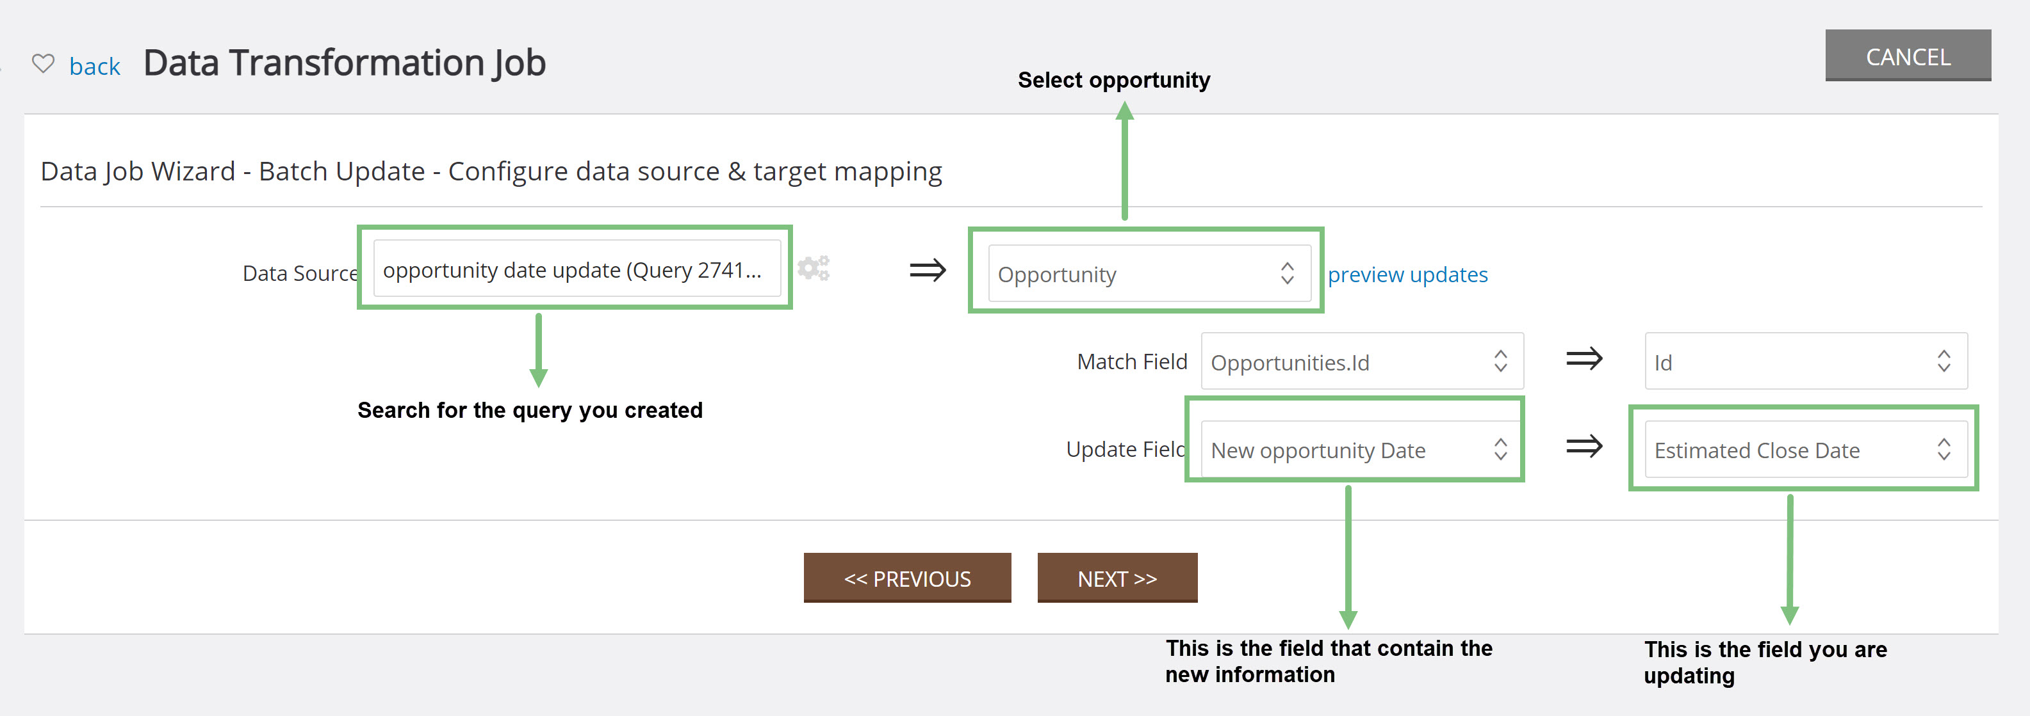The height and width of the screenshot is (716, 2030).
Task: Open the New opportunity Date dropdown
Action: pyautogui.click(x=1362, y=449)
